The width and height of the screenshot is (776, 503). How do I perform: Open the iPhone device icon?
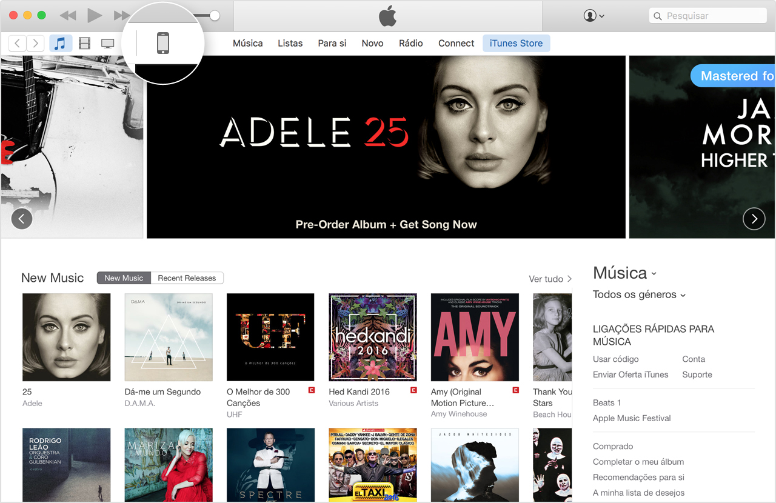click(x=163, y=43)
